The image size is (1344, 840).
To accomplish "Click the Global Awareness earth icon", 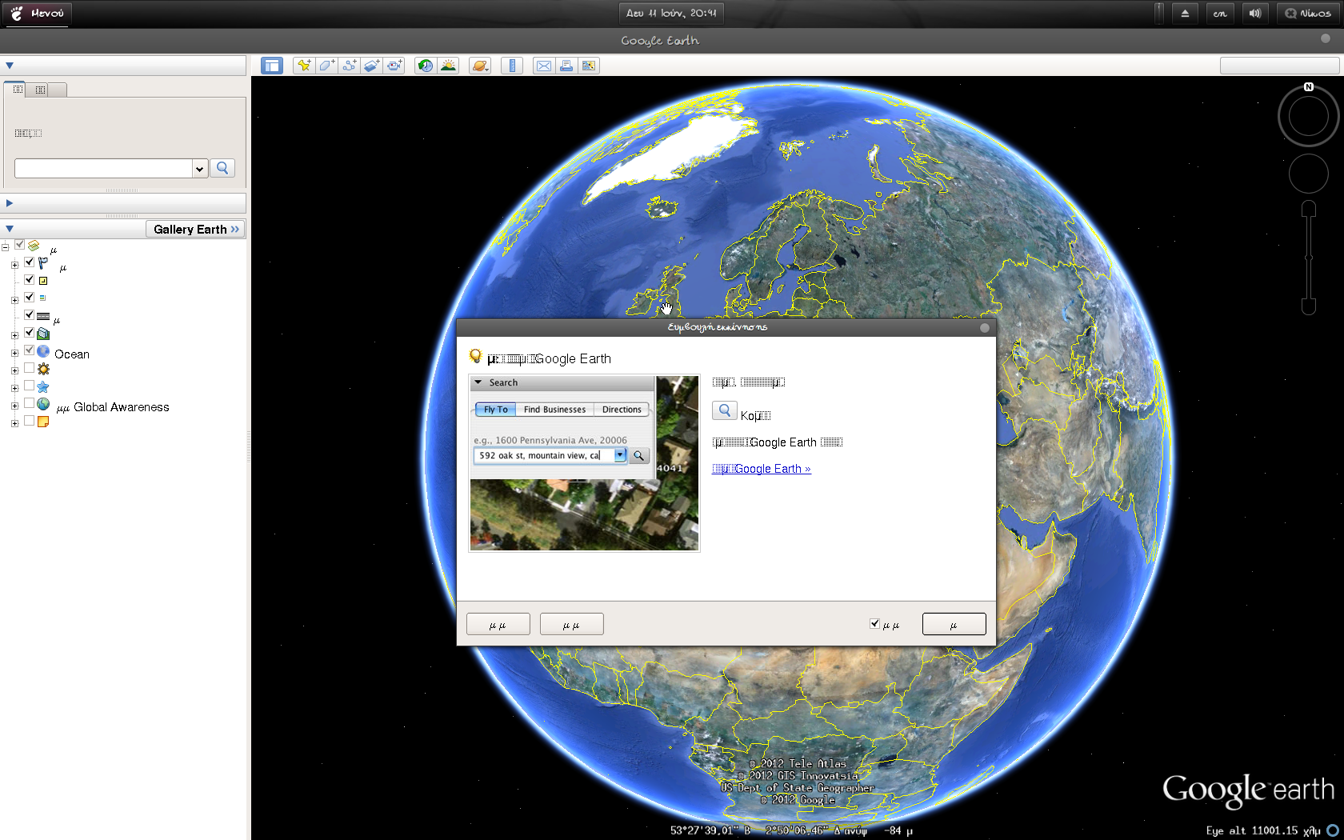I will coord(43,404).
